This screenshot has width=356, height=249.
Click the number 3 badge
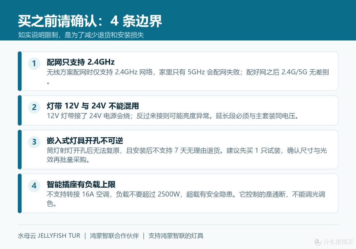(x=34, y=142)
